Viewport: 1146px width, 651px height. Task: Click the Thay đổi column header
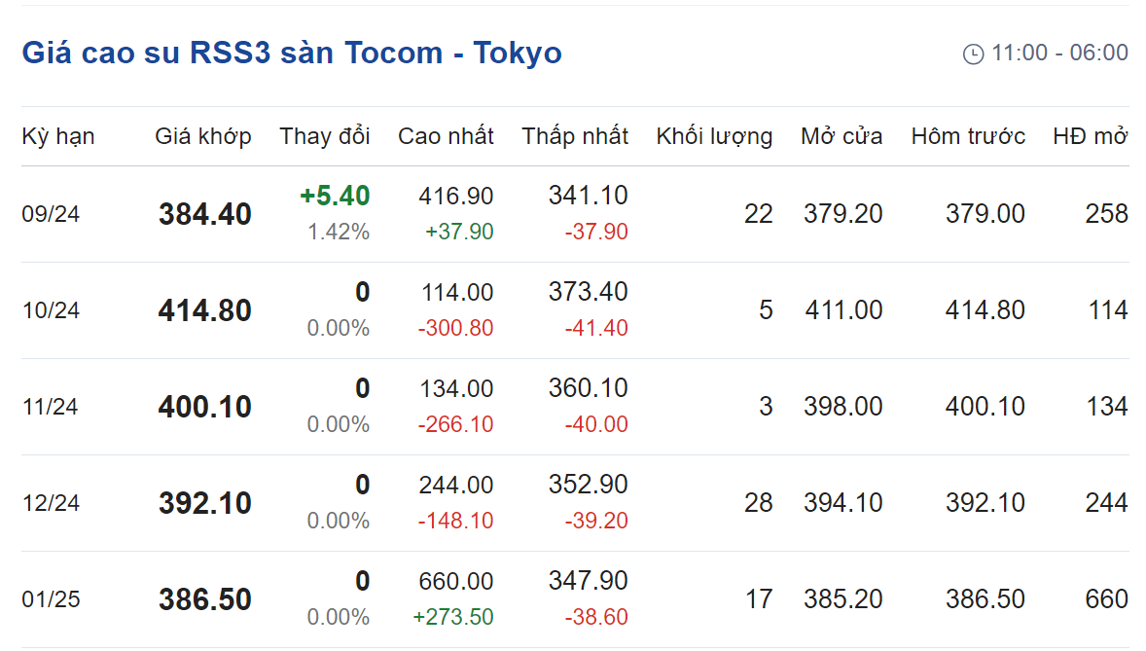point(325,136)
